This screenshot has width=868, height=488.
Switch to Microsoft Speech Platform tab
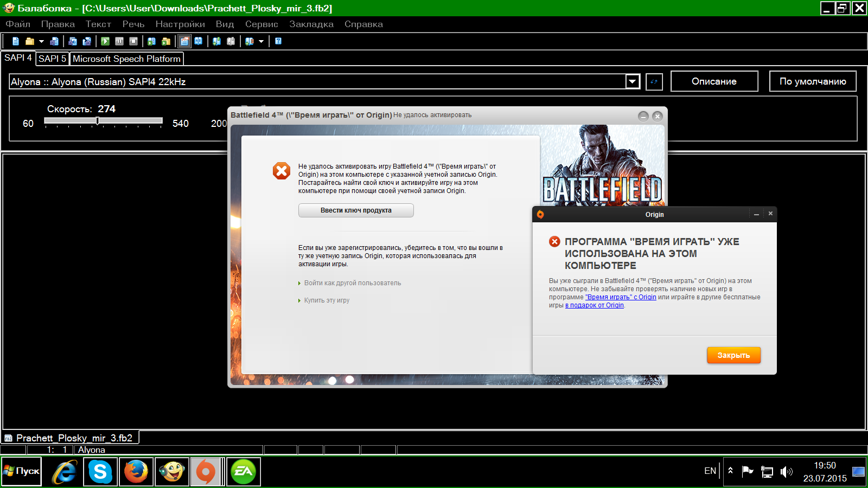coord(126,59)
